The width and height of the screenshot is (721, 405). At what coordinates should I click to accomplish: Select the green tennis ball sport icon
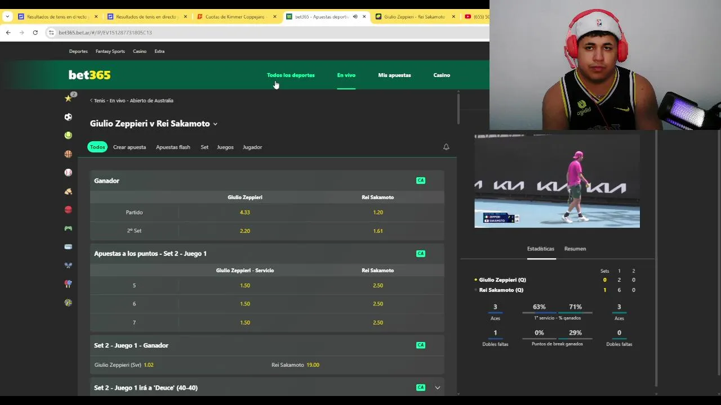tap(68, 136)
